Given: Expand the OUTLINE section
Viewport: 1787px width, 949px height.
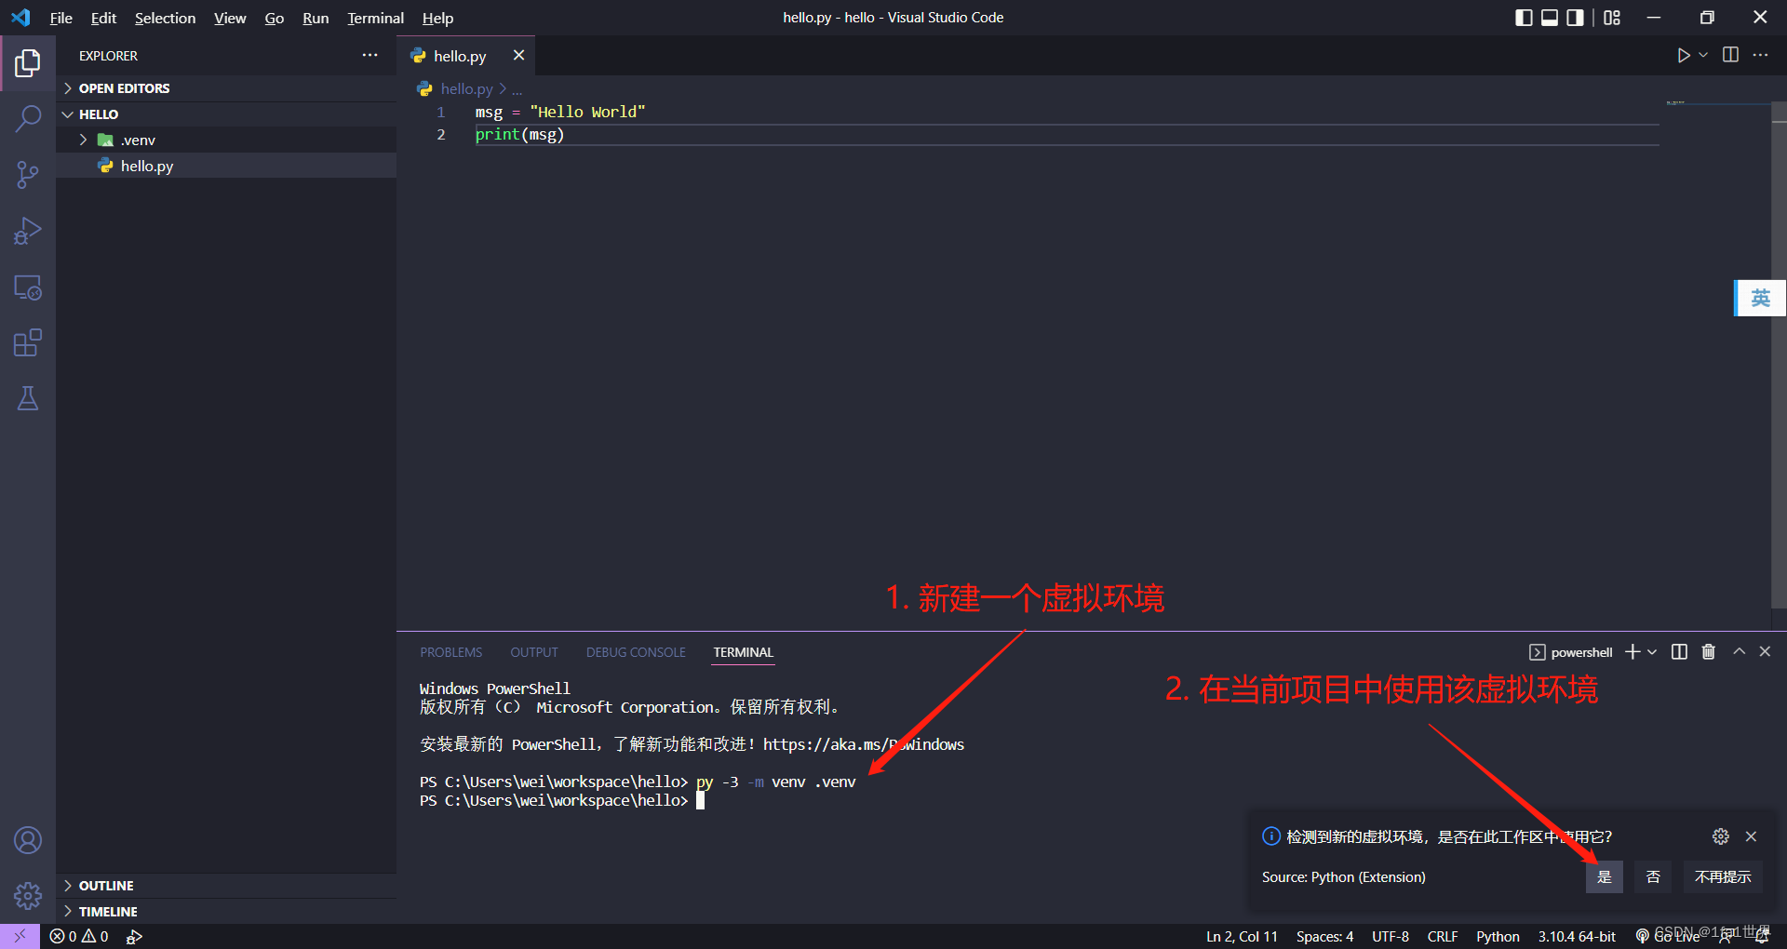Looking at the screenshot, I should point(226,886).
